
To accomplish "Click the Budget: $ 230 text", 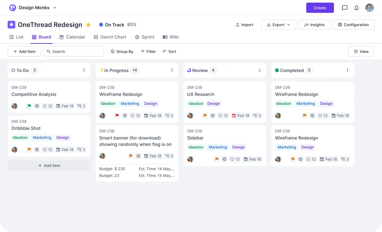I will 112,169.
